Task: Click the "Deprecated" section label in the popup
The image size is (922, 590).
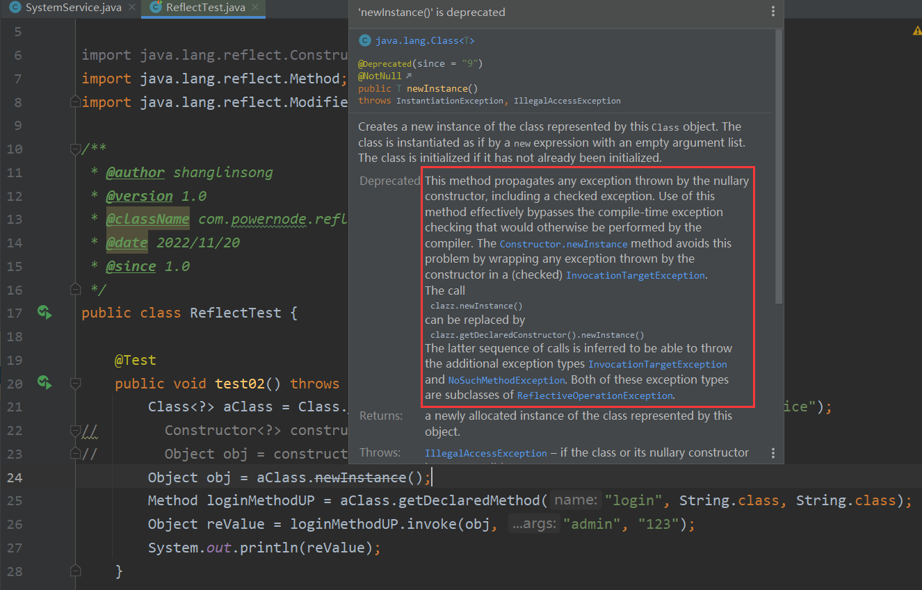Action: click(x=390, y=181)
